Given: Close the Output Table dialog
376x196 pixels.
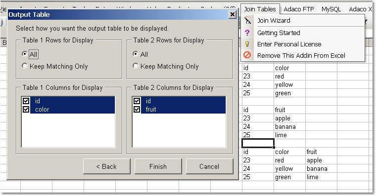Looking at the screenshot, I should tap(233, 15).
